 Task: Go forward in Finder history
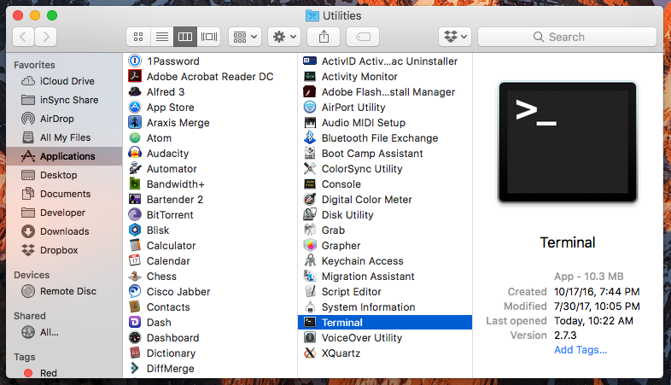coord(46,37)
